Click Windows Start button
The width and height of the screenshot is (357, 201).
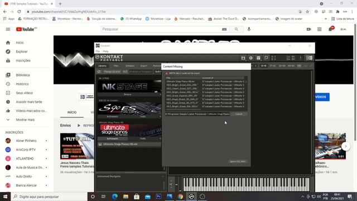[x=5, y=197]
